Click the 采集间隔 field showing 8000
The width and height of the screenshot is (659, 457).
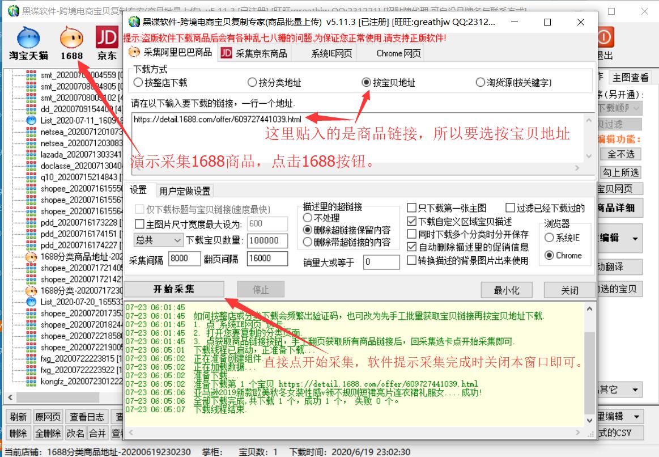[x=184, y=258]
